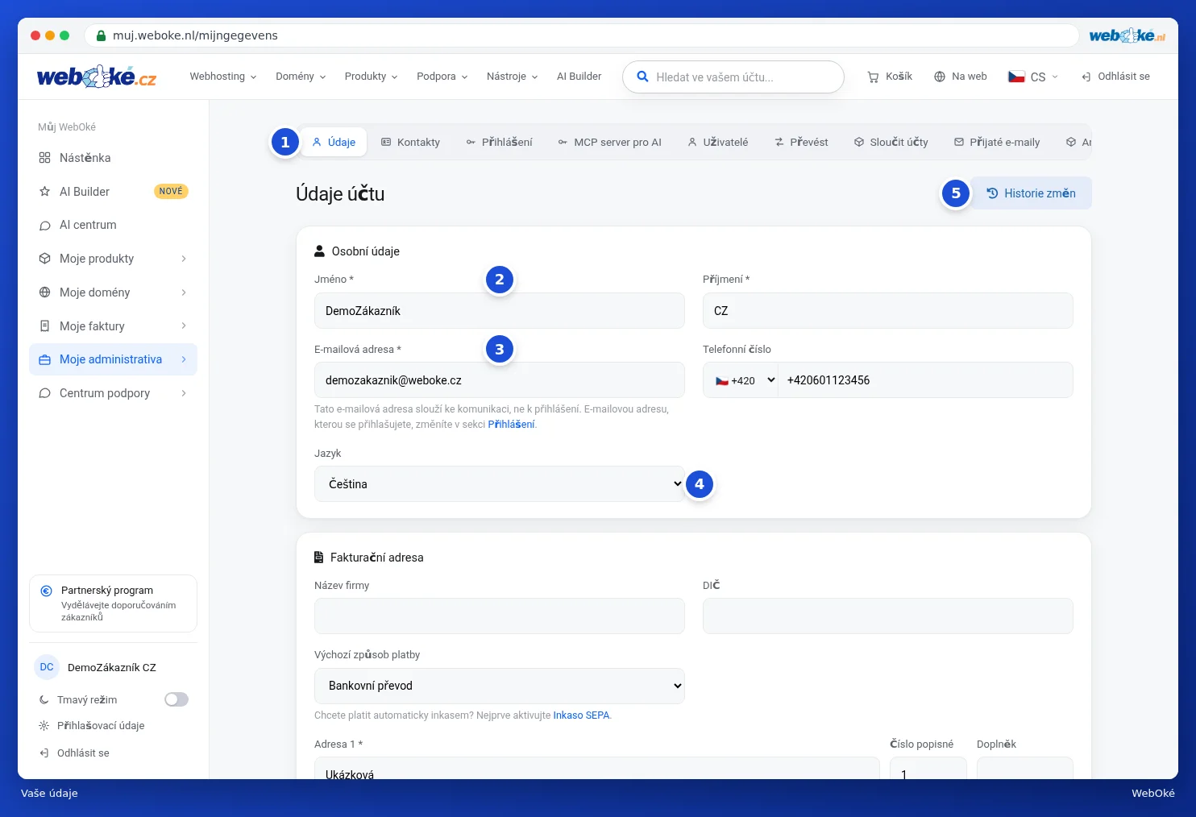Click the globe icon for Na web
This screenshot has height=817, width=1196.
click(940, 77)
